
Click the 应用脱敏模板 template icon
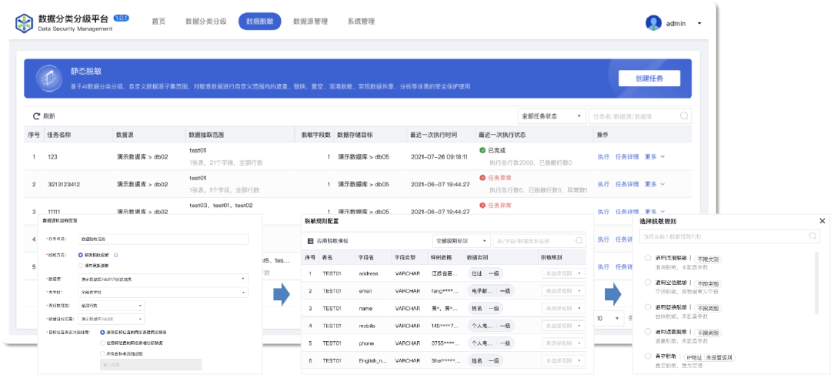coord(311,241)
